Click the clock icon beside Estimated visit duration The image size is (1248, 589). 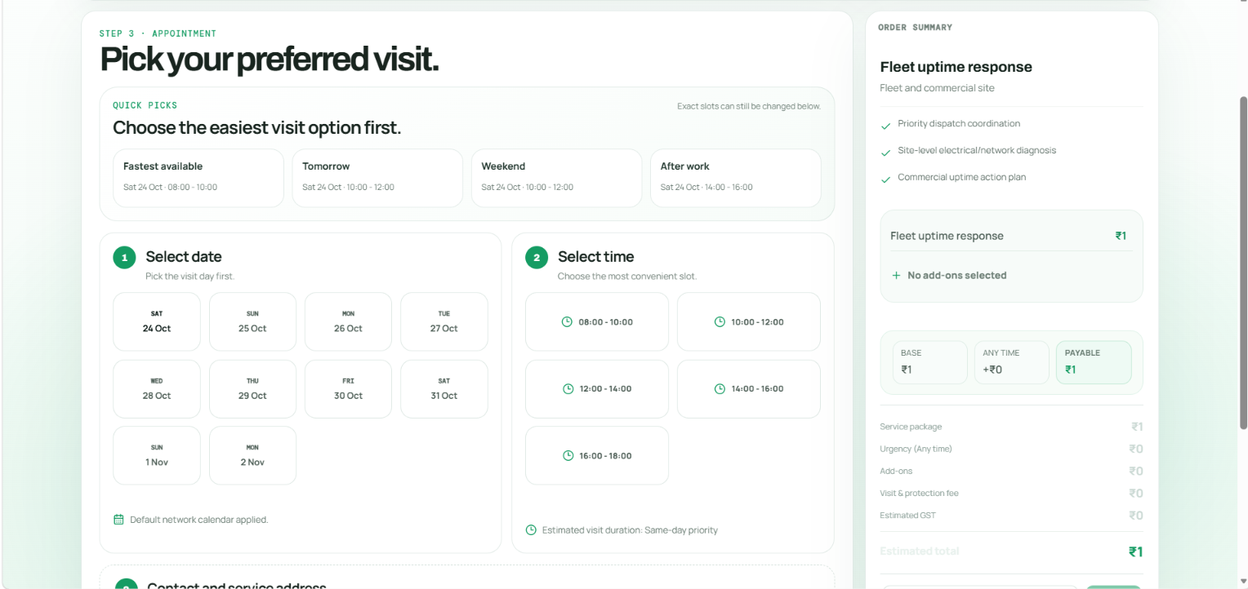point(531,530)
